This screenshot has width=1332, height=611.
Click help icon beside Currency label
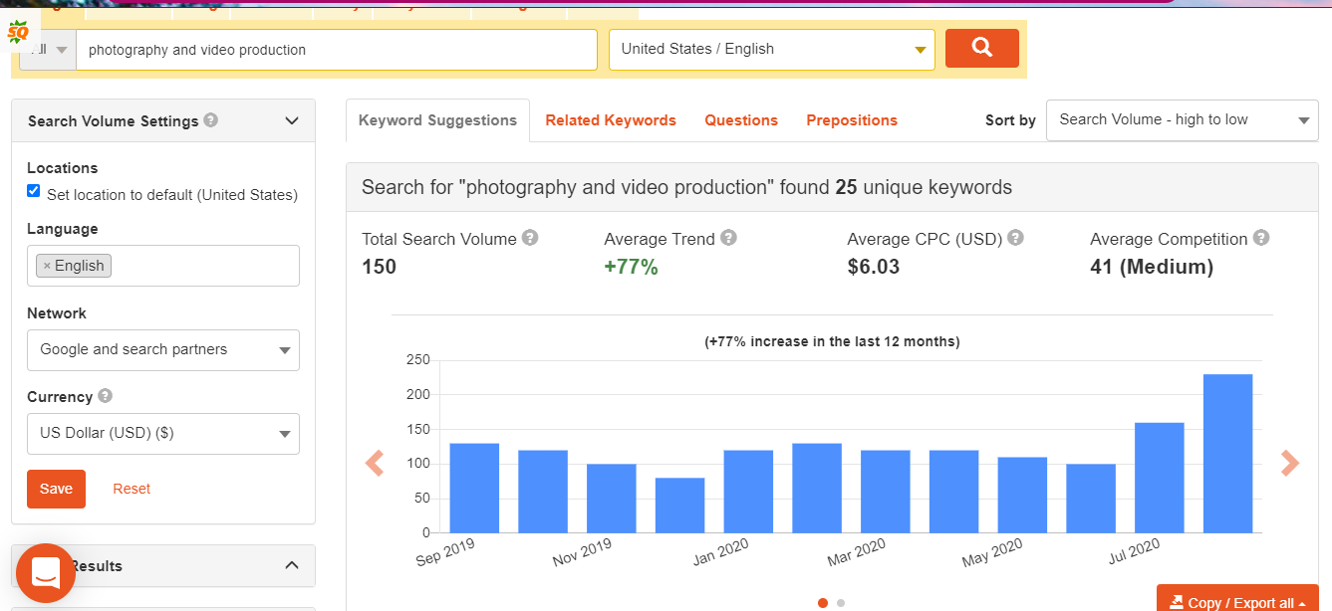point(106,396)
